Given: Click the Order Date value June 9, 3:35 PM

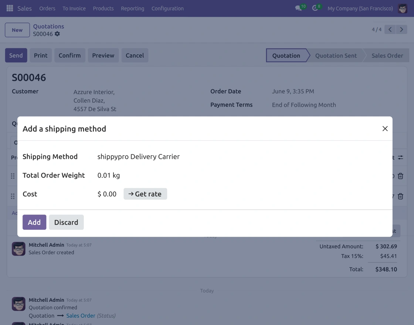Looking at the screenshot, I should pos(293,91).
